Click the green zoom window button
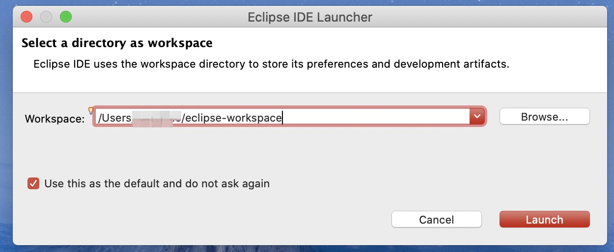The width and height of the screenshot is (614, 252). pyautogui.click(x=66, y=17)
